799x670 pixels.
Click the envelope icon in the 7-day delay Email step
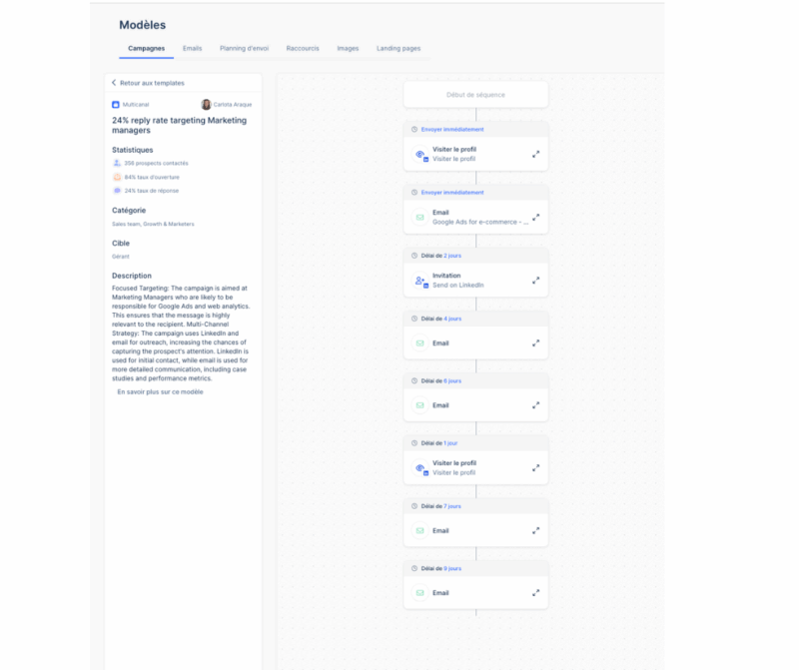pos(420,530)
